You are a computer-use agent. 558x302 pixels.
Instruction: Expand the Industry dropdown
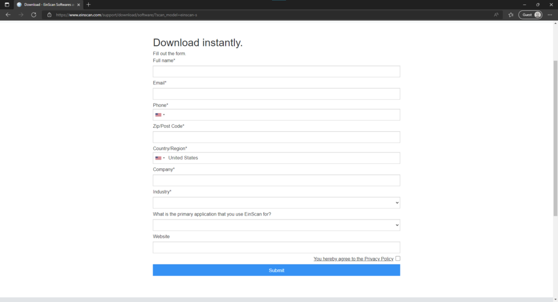point(276,203)
